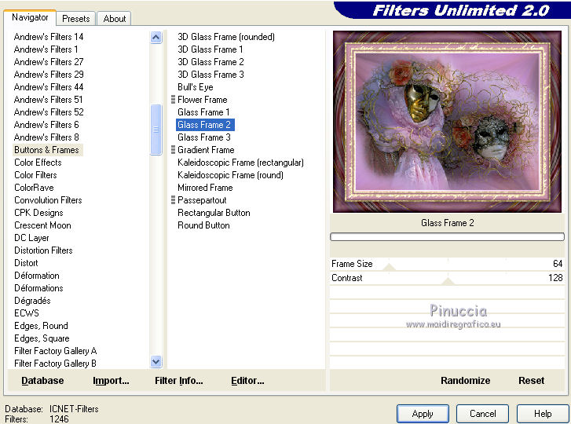Choose Gradient Frame filter

coord(206,150)
